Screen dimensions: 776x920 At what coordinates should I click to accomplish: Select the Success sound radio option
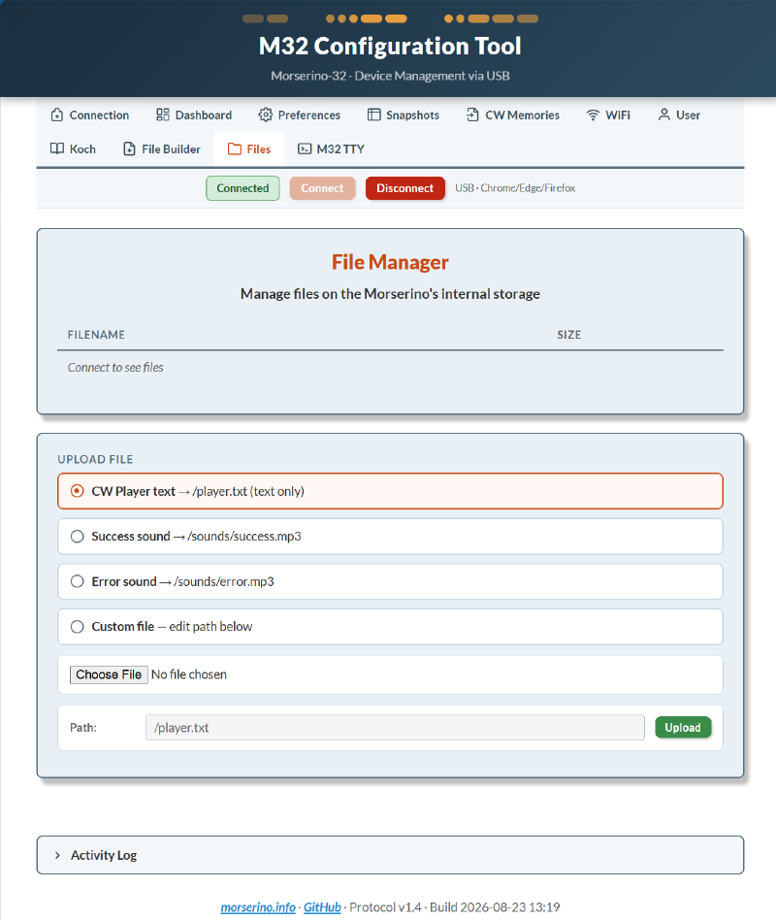click(x=77, y=537)
